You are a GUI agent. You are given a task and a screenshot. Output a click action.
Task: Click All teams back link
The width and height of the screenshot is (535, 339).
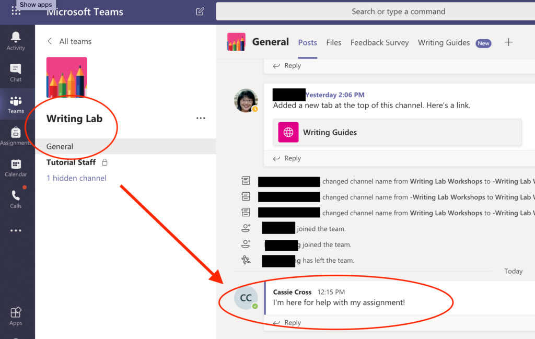[75, 41]
